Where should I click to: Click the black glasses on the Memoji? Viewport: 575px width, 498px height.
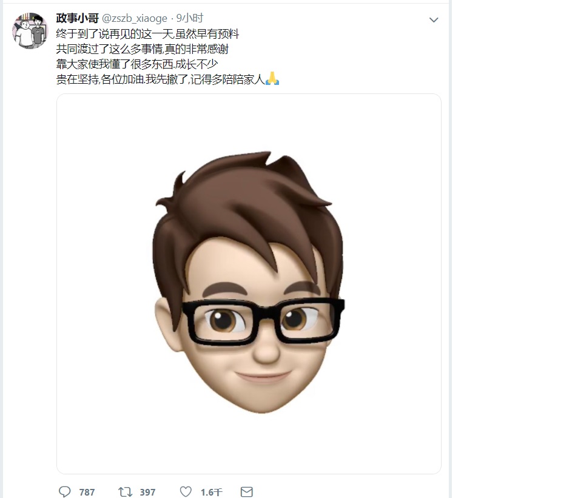(x=263, y=321)
